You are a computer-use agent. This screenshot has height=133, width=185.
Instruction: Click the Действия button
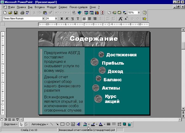pos(10,124)
